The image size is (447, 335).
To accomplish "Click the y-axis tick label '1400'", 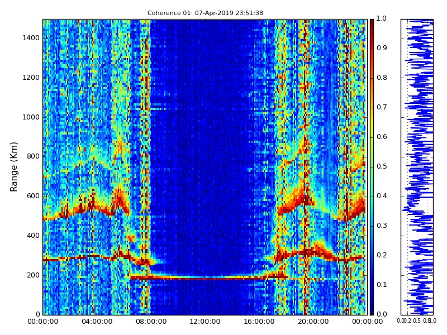I will click(31, 38).
